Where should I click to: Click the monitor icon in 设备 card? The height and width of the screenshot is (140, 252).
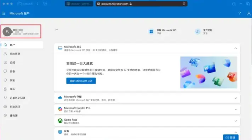[60, 132]
